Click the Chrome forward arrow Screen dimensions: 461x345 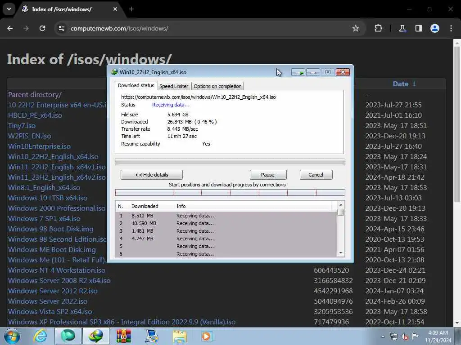[x=26, y=28]
